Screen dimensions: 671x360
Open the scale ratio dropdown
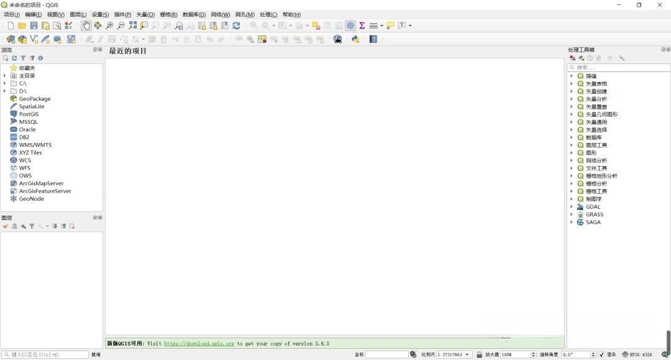[x=467, y=354]
